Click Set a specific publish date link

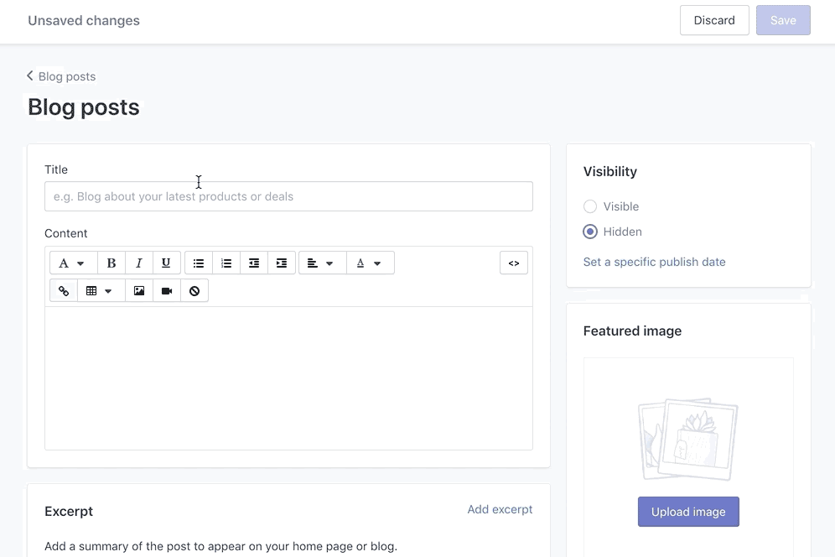coord(654,262)
